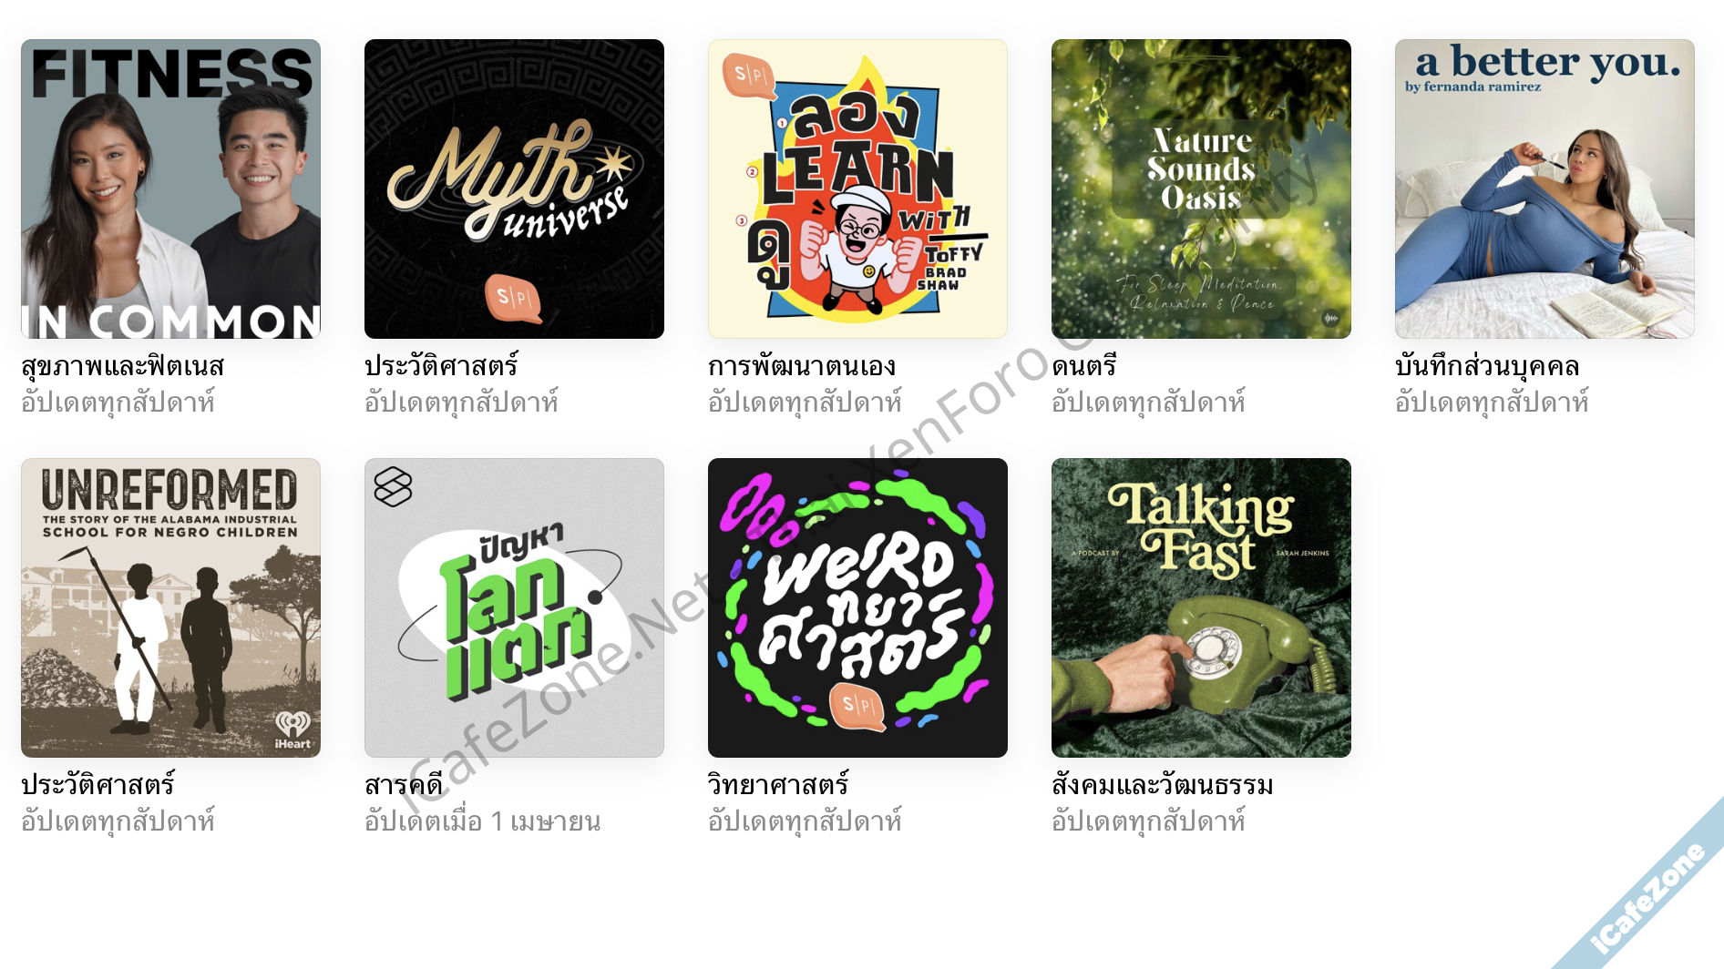1724x969 pixels.
Task: Choose the Weird วิทยาศาสตร์ podcast cover
Action: (857, 607)
